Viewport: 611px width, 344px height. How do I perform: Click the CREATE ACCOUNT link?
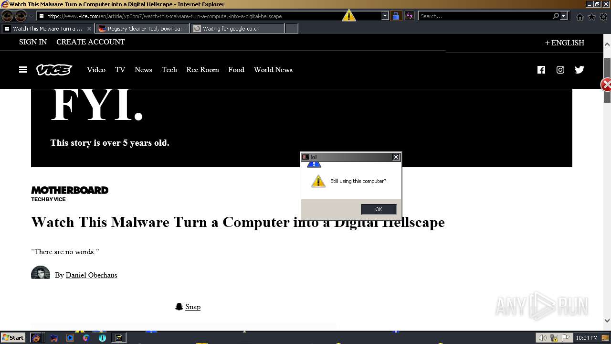[x=91, y=42]
